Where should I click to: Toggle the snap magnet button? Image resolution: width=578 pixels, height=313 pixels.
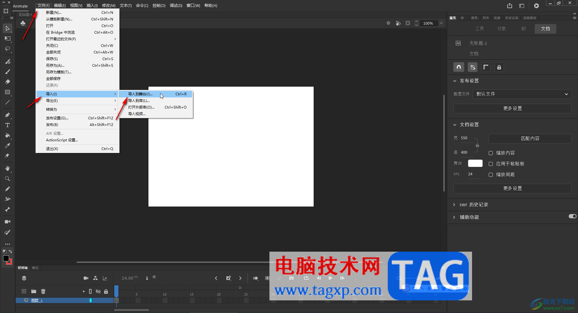[x=459, y=67]
